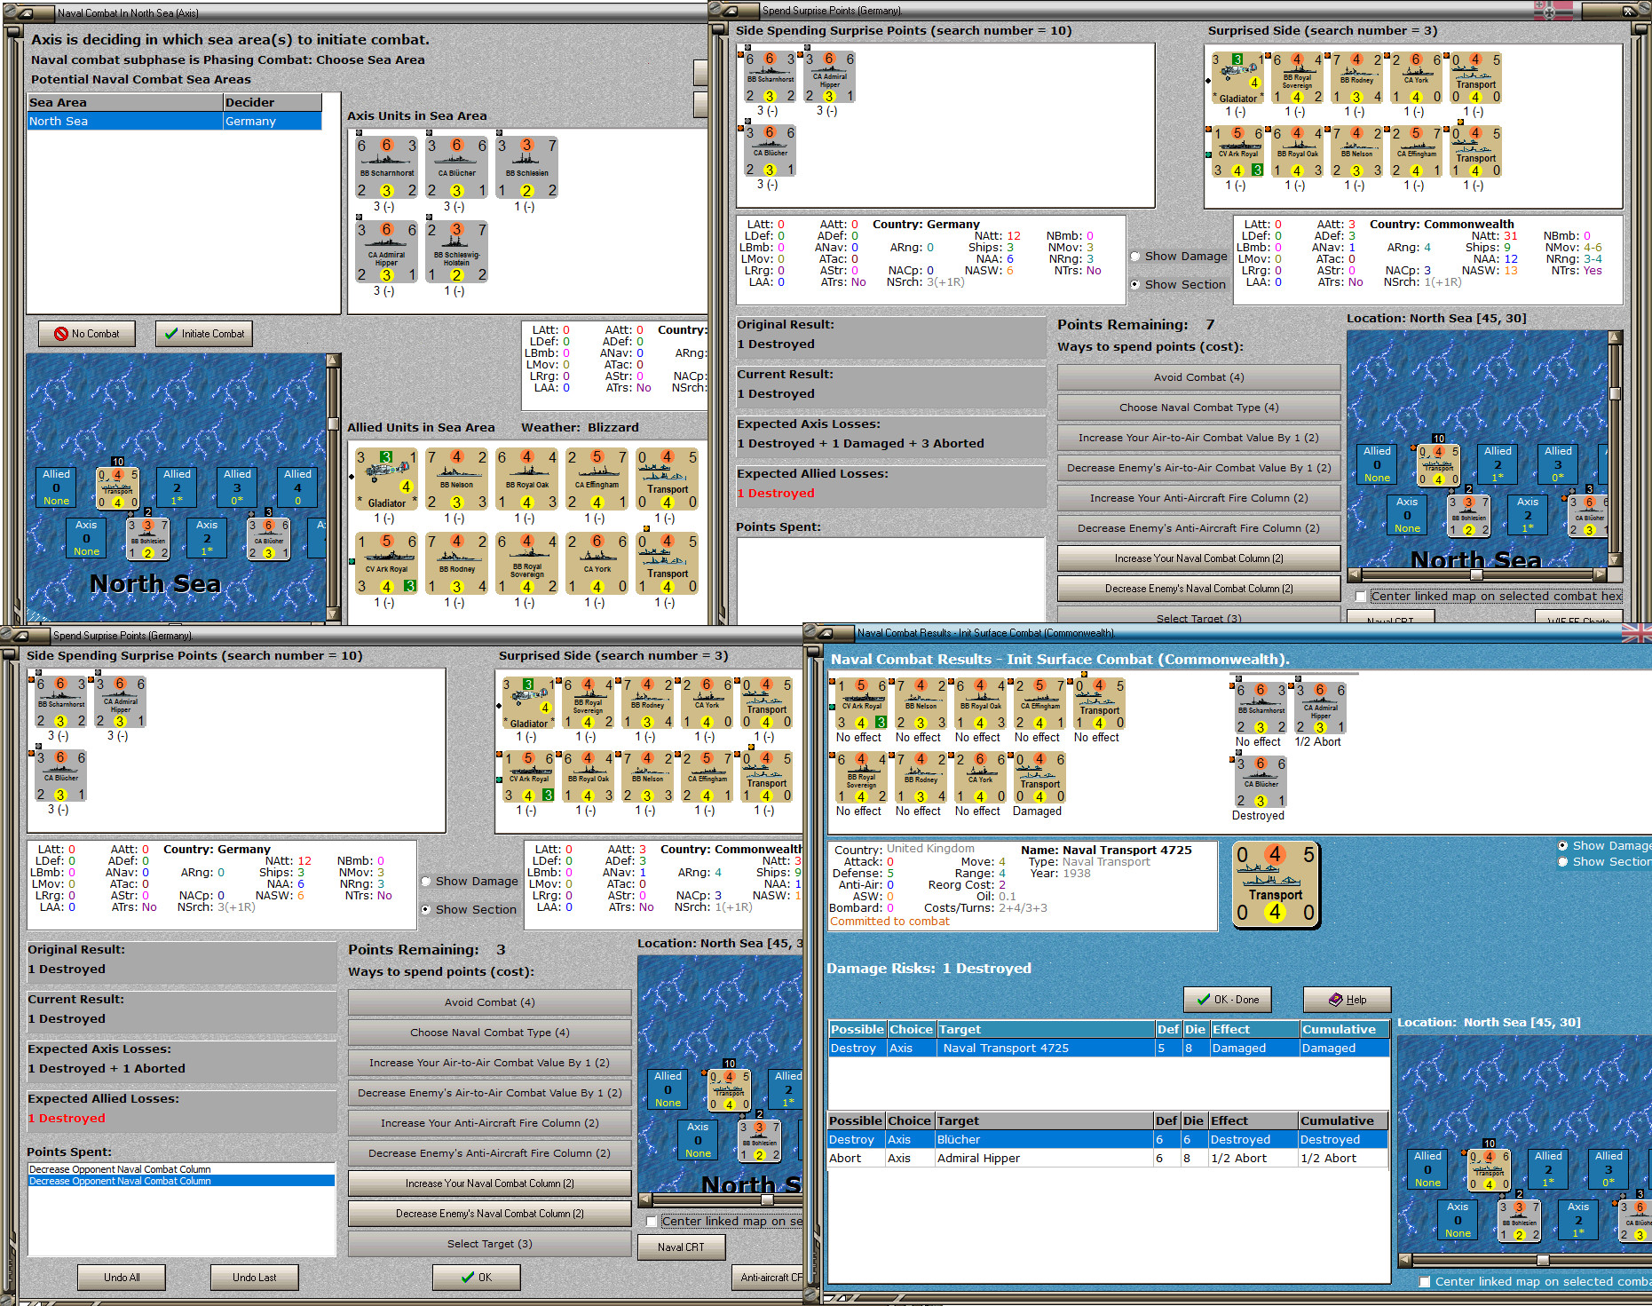Open Help in Naval Combat Results
This screenshot has width=1652, height=1306.
(1347, 1000)
